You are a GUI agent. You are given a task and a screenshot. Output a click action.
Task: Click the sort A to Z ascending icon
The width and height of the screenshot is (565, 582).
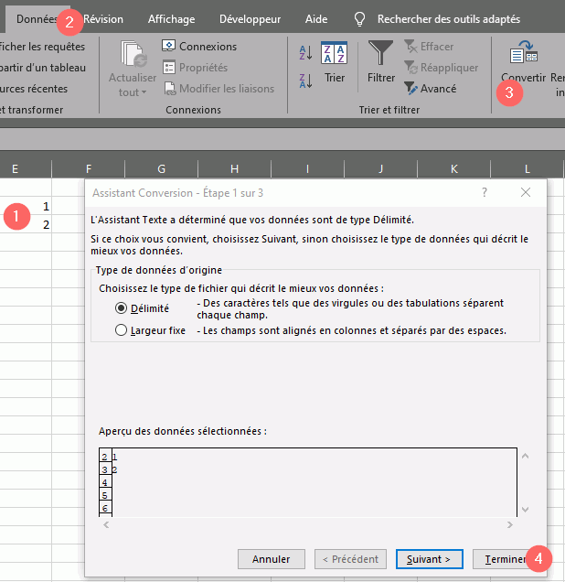(305, 54)
